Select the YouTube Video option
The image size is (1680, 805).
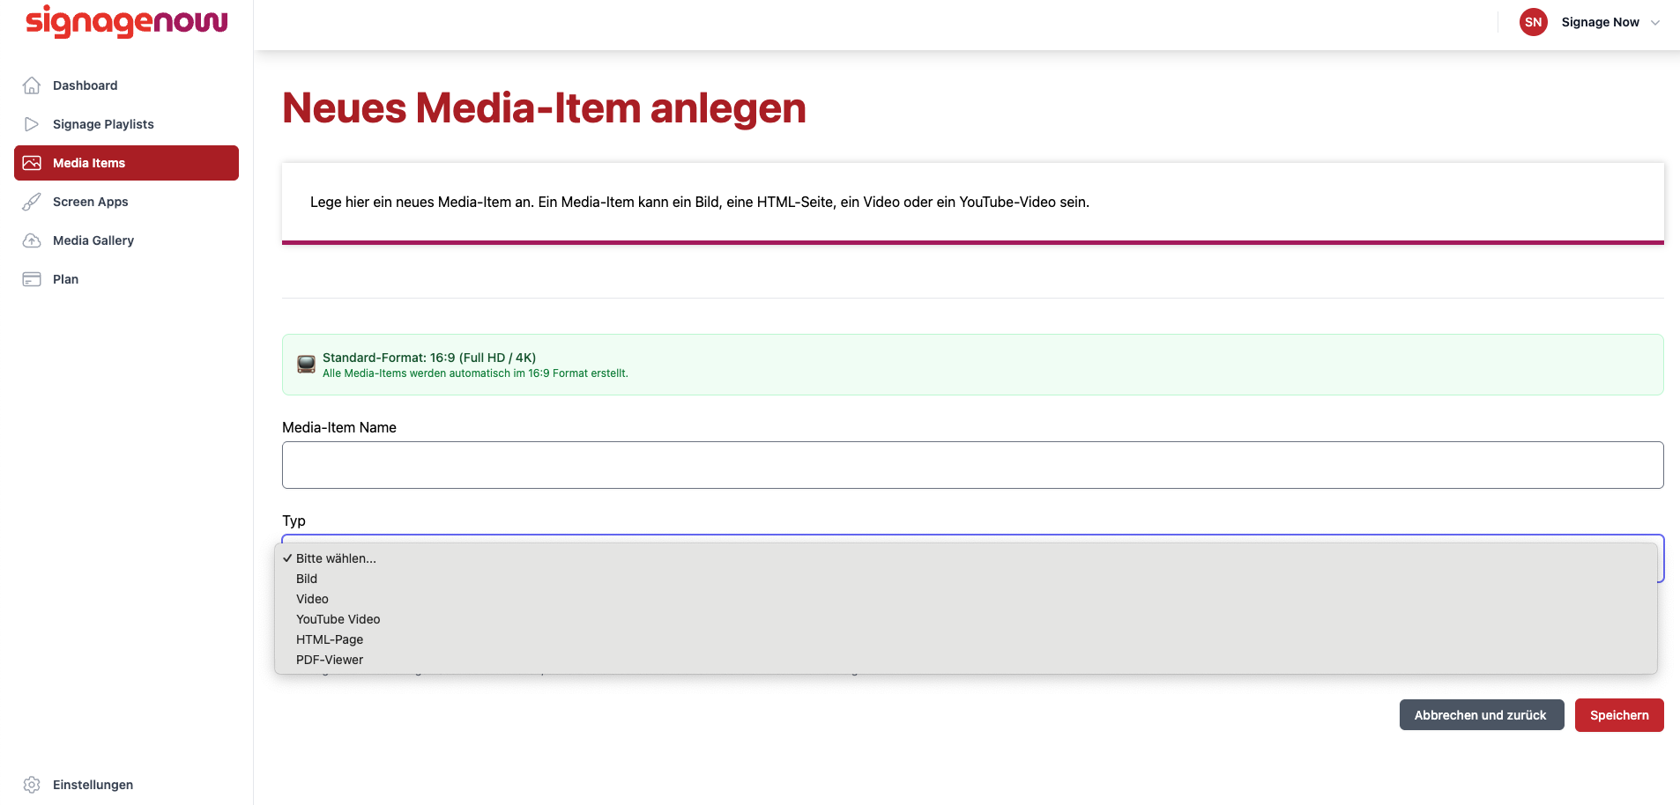(966, 619)
